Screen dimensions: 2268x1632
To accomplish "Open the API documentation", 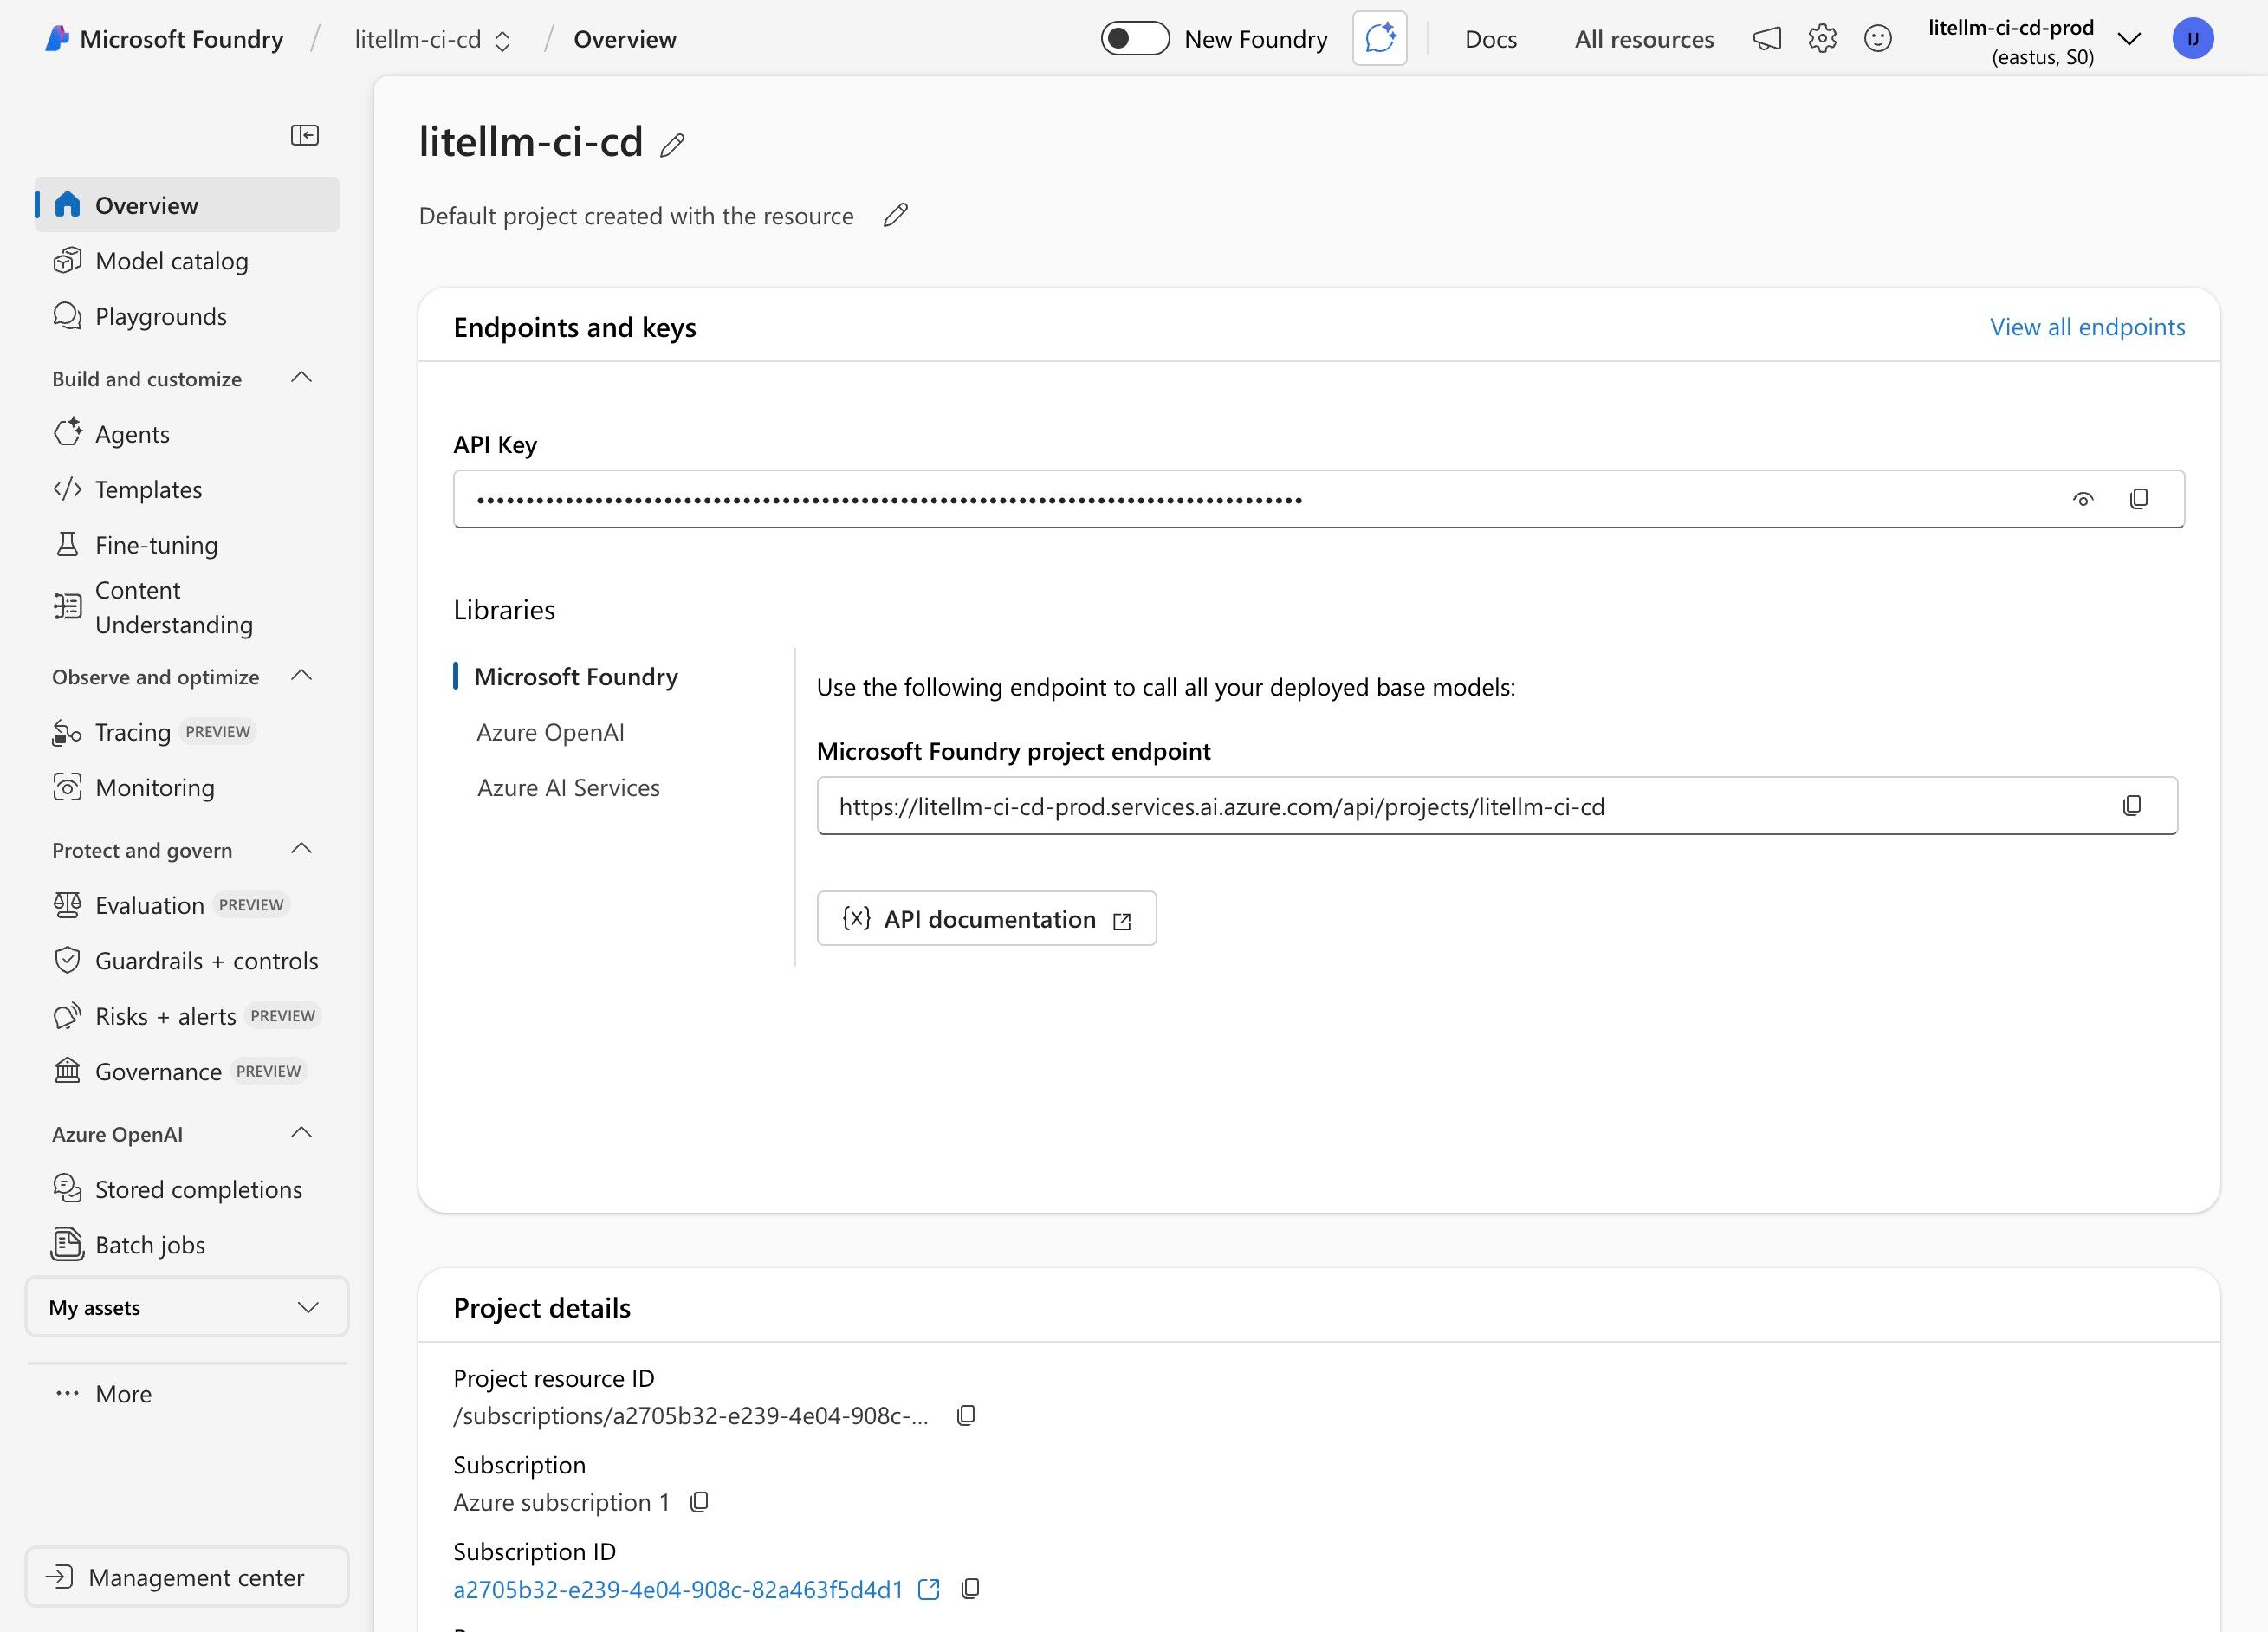I will click(986, 918).
